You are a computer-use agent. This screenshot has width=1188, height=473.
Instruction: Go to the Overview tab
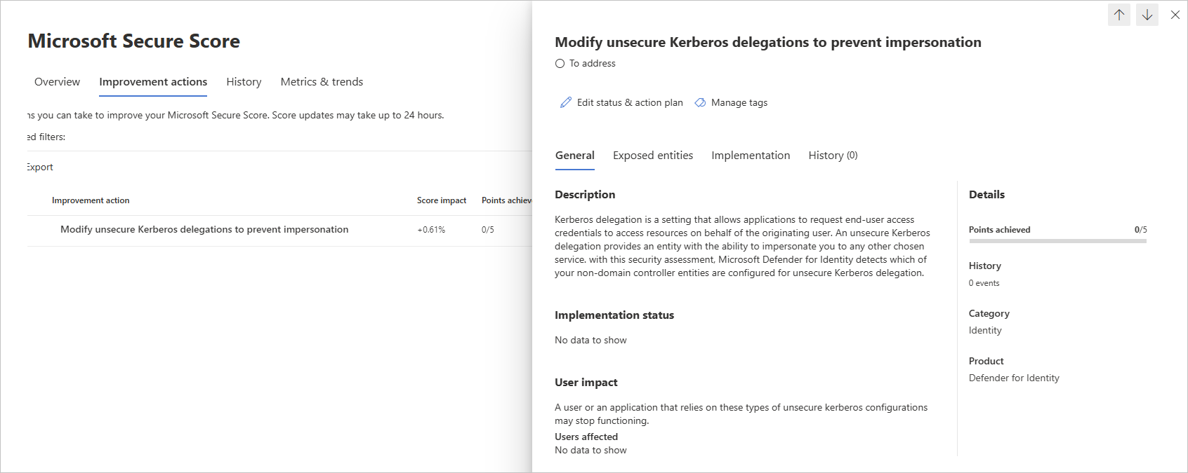click(57, 82)
